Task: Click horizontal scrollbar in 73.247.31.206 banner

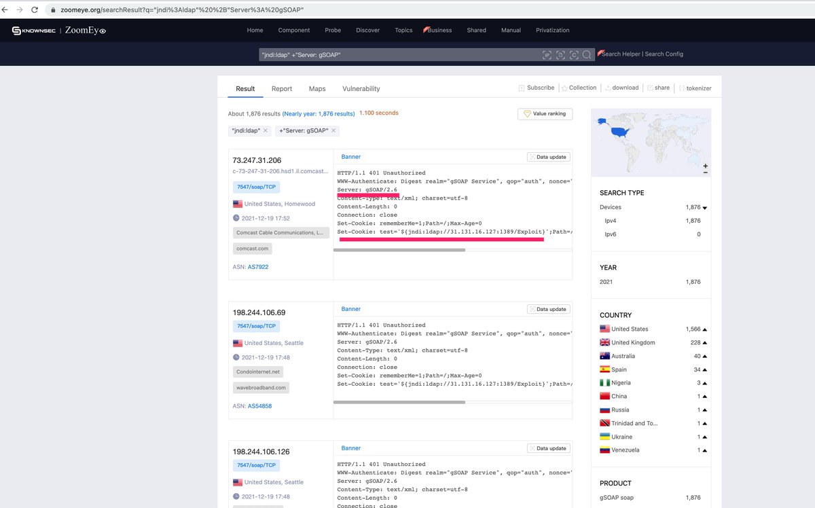Action: (x=400, y=250)
